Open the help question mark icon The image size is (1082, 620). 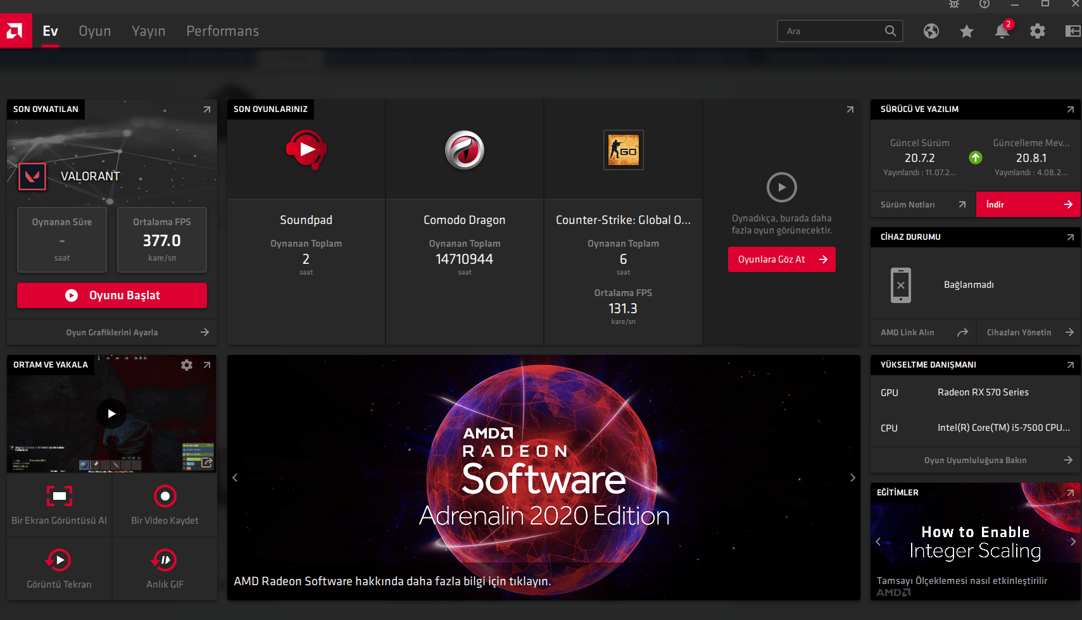pyautogui.click(x=984, y=4)
